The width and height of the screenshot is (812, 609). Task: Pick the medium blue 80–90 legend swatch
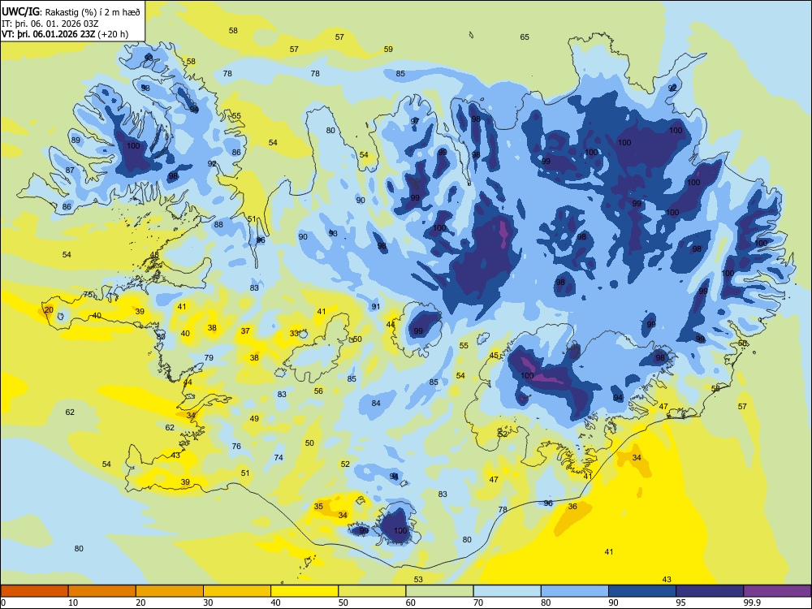tap(575, 591)
